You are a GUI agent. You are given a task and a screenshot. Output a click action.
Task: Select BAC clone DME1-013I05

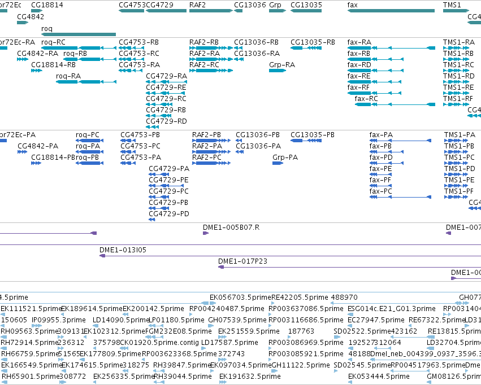(x=290, y=256)
